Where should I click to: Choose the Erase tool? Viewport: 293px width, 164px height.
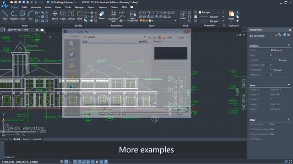click(102, 15)
